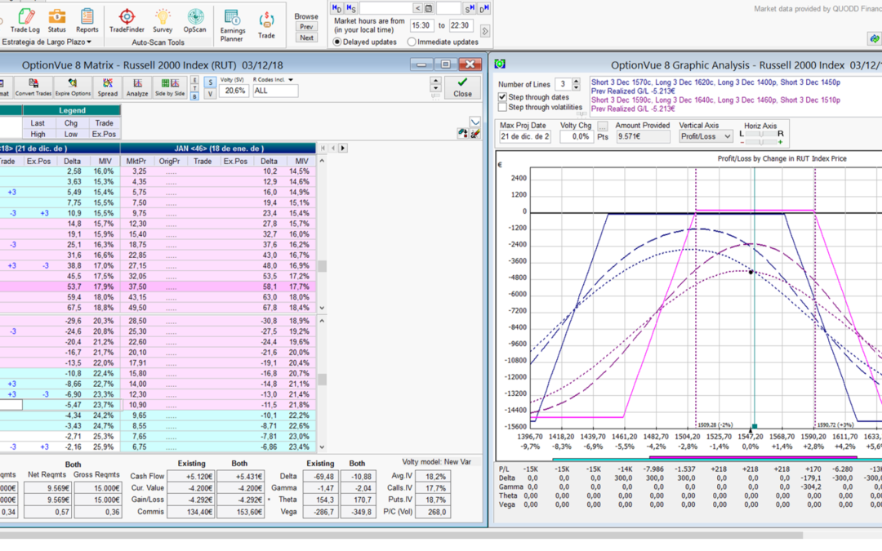Adjust the Horiz Axis L-R slider
Screen dimensions: 882x551
[x=760, y=134]
